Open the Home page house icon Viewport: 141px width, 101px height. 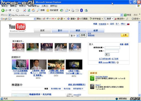point(33,10)
